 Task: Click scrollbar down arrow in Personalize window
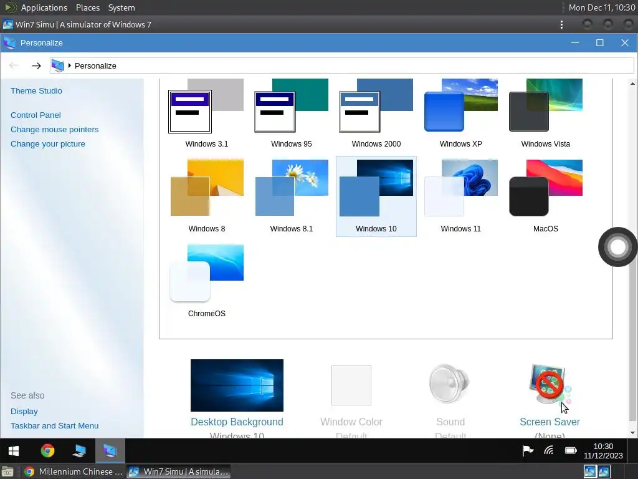(632, 433)
